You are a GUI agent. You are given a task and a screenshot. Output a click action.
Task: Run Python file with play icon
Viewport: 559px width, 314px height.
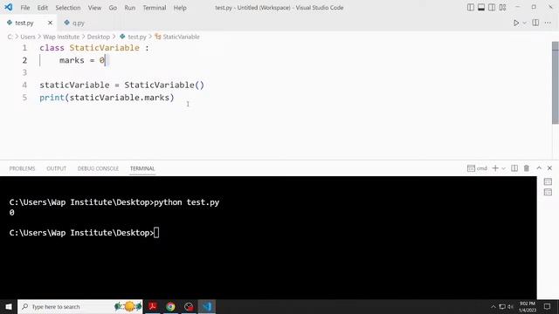[x=516, y=23]
